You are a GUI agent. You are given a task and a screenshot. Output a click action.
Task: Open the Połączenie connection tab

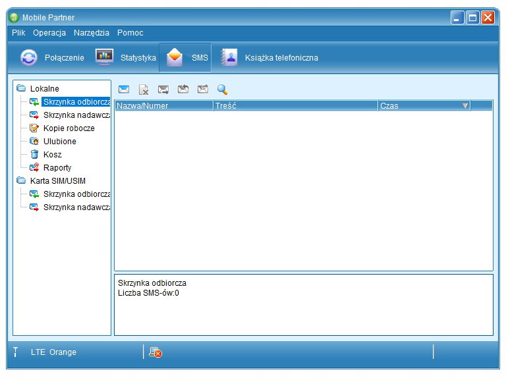click(51, 58)
